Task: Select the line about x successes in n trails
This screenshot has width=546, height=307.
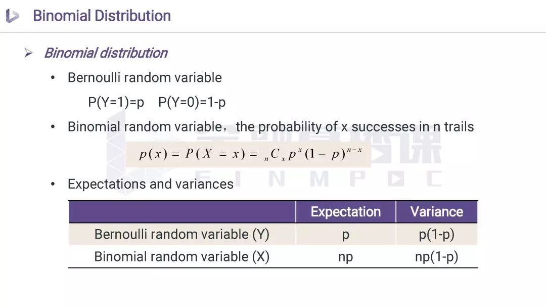Action: click(270, 126)
